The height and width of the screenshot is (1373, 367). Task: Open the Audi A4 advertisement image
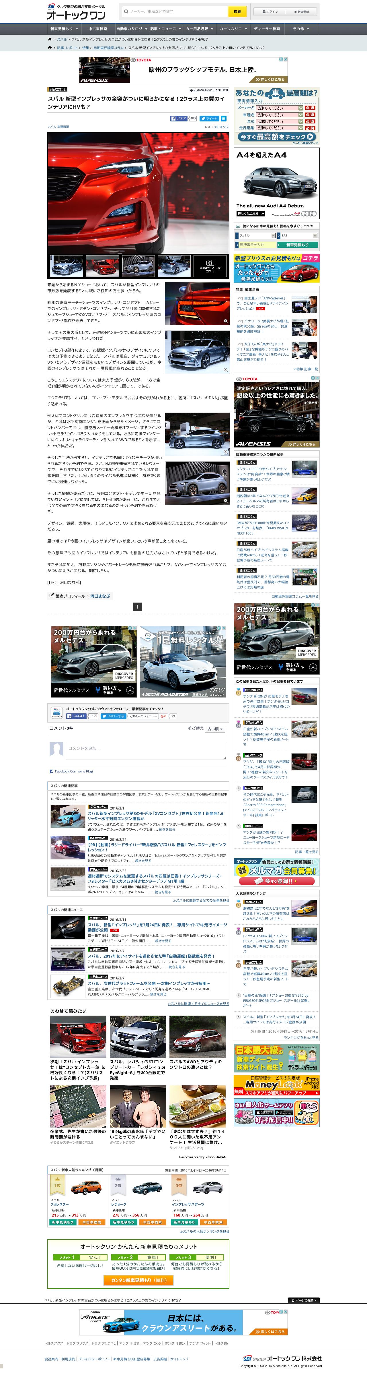(276, 183)
